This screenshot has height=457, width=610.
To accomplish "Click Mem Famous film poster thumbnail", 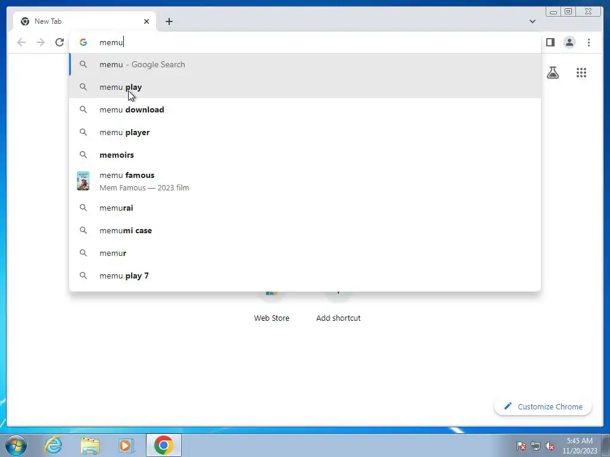I will (83, 181).
